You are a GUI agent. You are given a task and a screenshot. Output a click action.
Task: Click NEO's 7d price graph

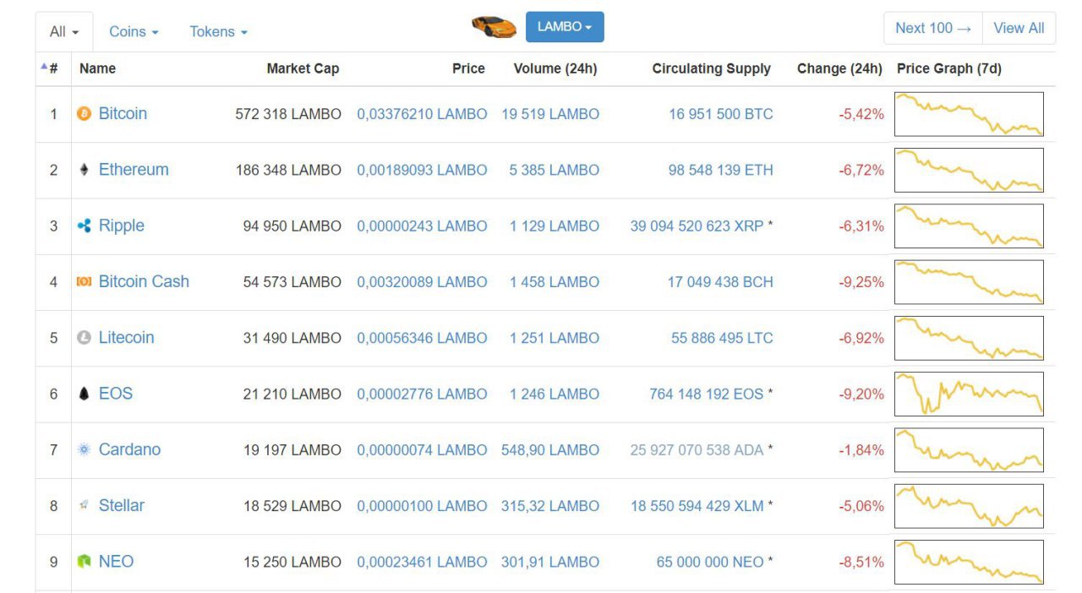point(969,562)
